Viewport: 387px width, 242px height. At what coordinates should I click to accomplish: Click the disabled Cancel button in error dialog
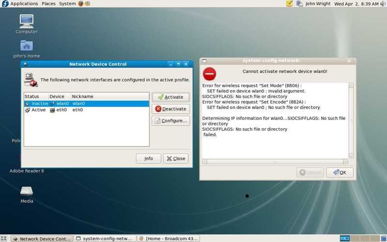click(x=310, y=172)
